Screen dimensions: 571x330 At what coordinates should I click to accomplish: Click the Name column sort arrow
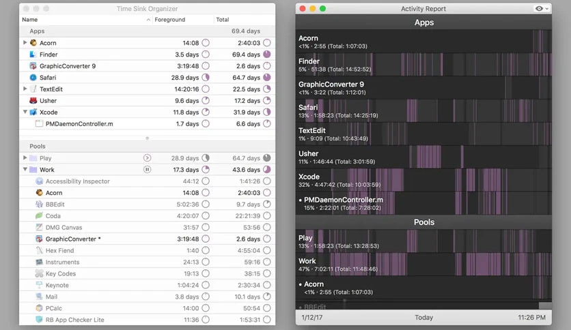tap(148, 20)
